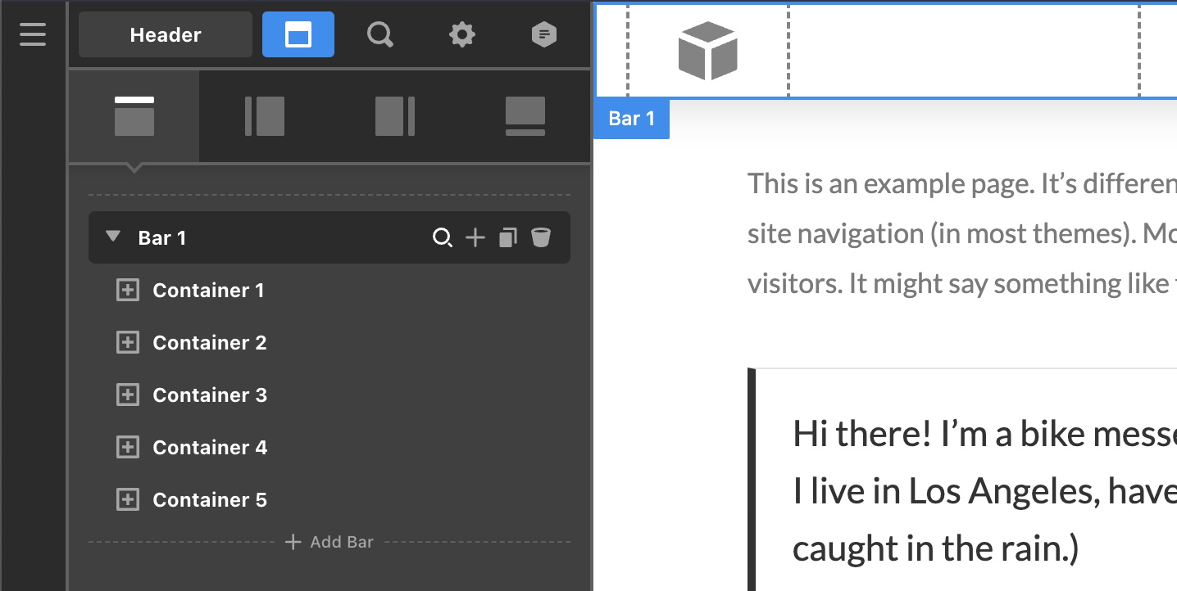
Task: Select the blue layout builder icon
Action: coord(298,34)
